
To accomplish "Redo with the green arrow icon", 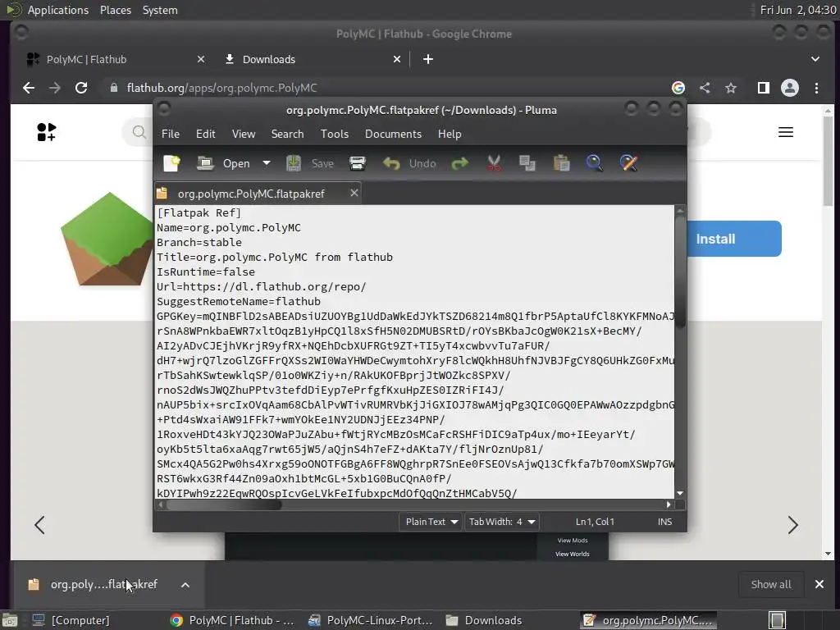I will pos(459,163).
